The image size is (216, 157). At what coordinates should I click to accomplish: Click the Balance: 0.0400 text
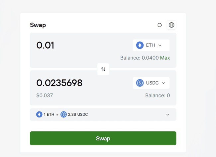pyautogui.click(x=139, y=58)
